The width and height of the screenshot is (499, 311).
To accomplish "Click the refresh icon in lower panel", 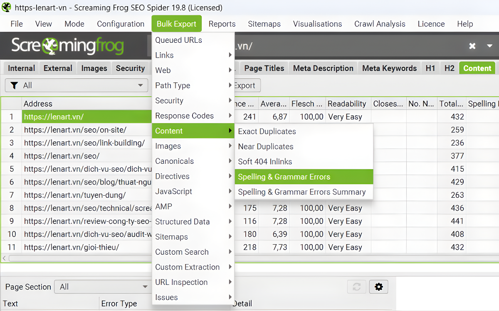I will [356, 287].
